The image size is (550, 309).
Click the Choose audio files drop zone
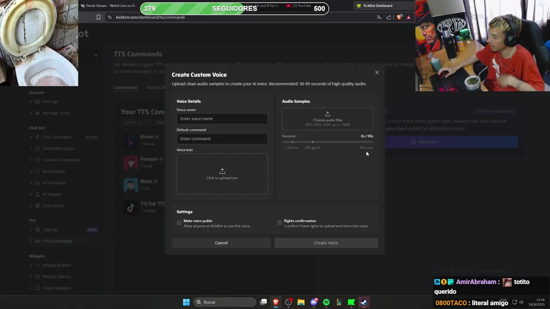[327, 119]
